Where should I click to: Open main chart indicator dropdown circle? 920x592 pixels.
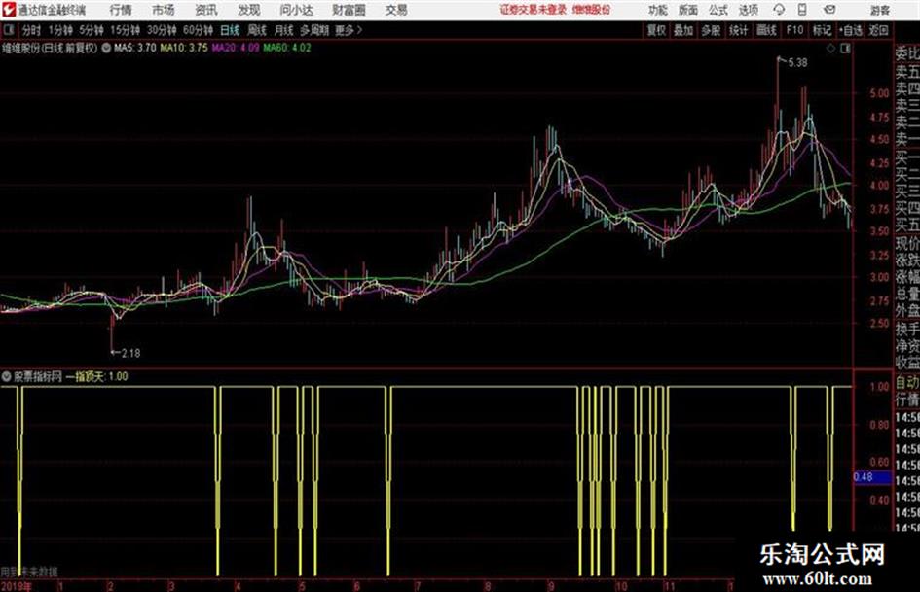106,48
